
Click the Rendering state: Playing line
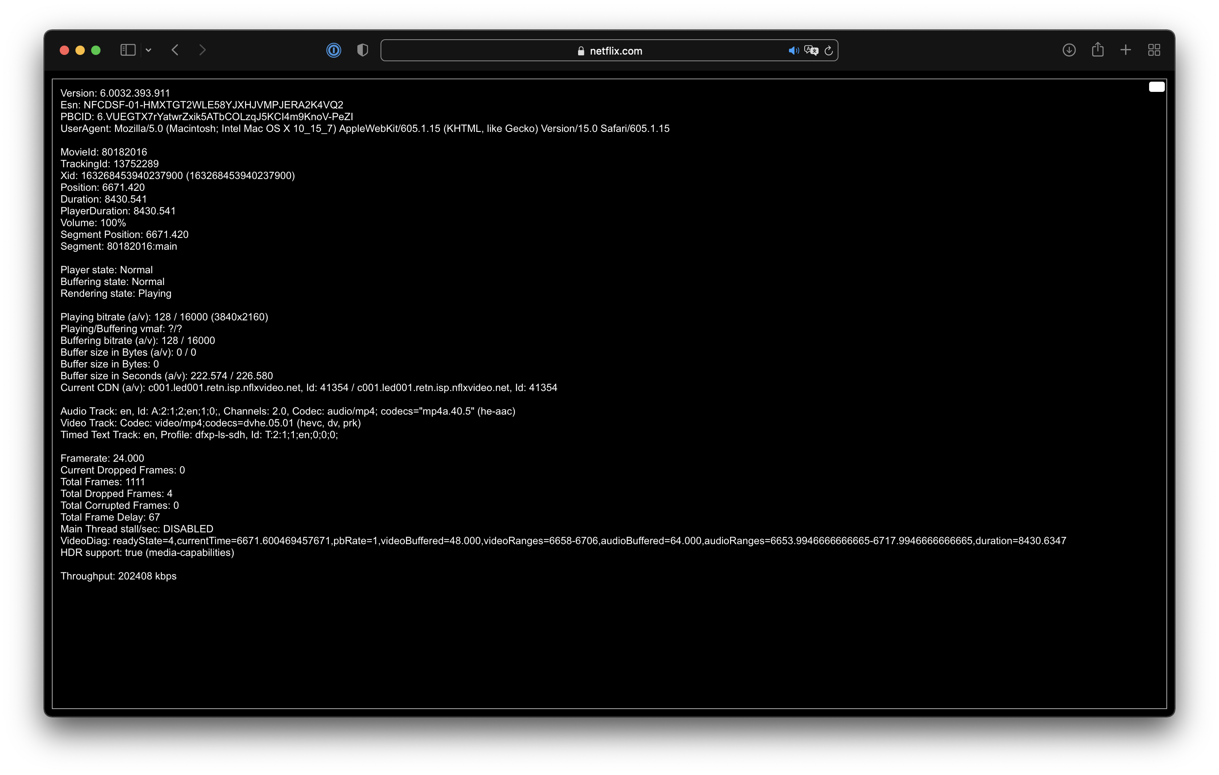tap(116, 293)
